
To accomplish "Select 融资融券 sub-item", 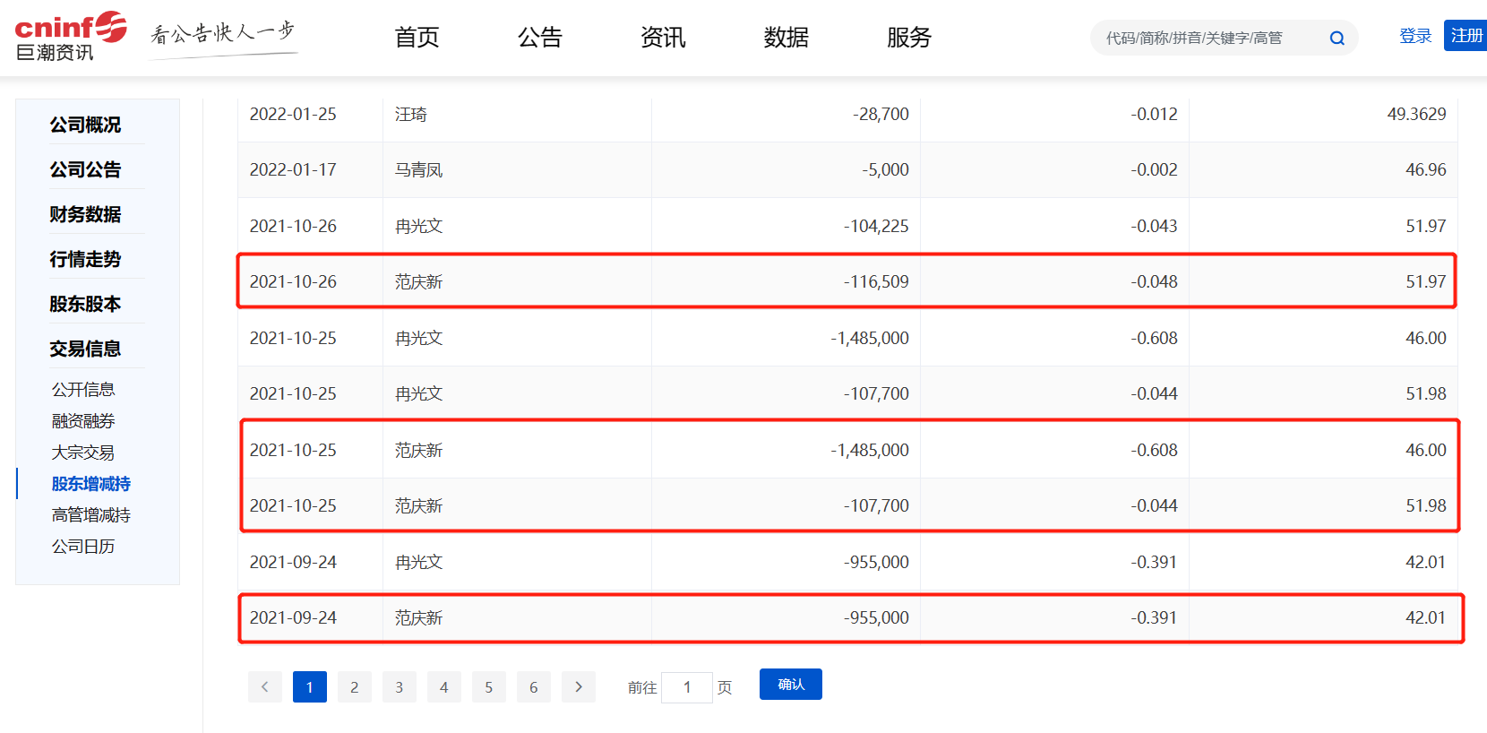I will pos(83,421).
